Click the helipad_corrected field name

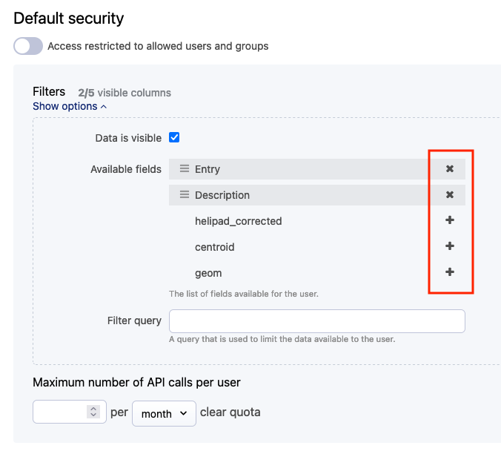coord(238,221)
